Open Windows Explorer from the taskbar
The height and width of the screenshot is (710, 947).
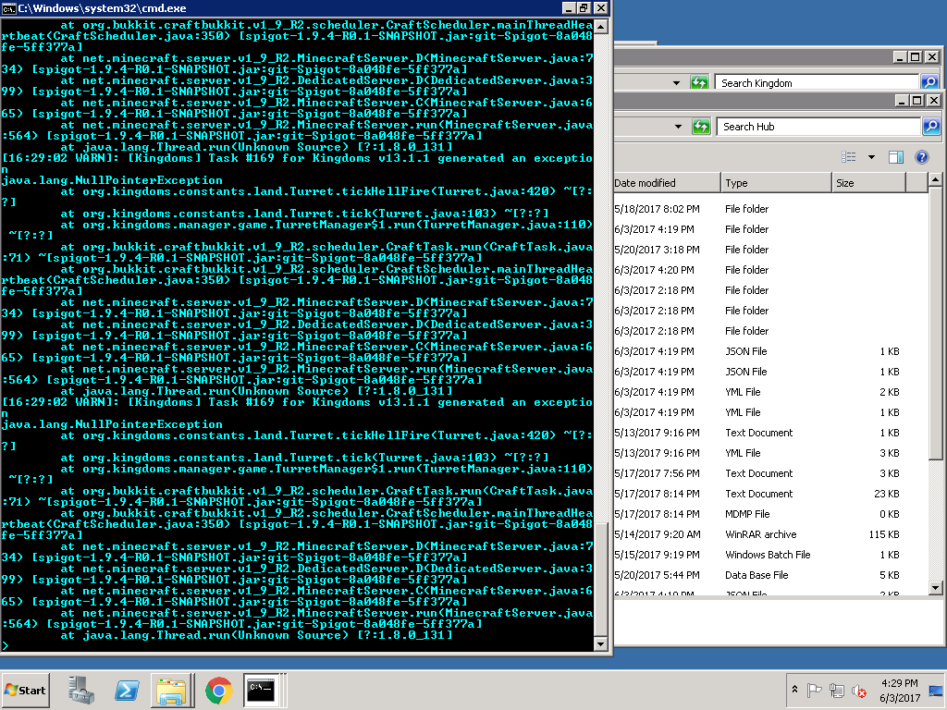172,690
